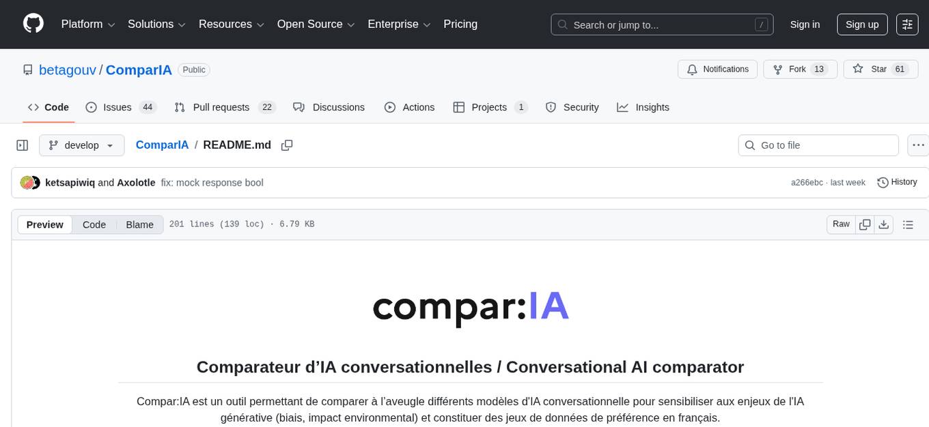
Task: Star the ComparIA repository
Action: pyautogui.click(x=876, y=69)
